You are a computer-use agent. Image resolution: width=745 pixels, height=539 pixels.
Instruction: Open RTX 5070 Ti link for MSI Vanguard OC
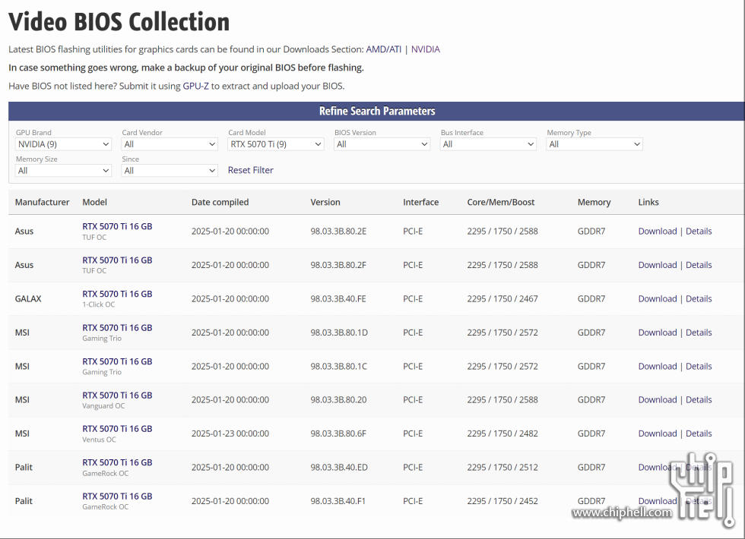tap(117, 395)
